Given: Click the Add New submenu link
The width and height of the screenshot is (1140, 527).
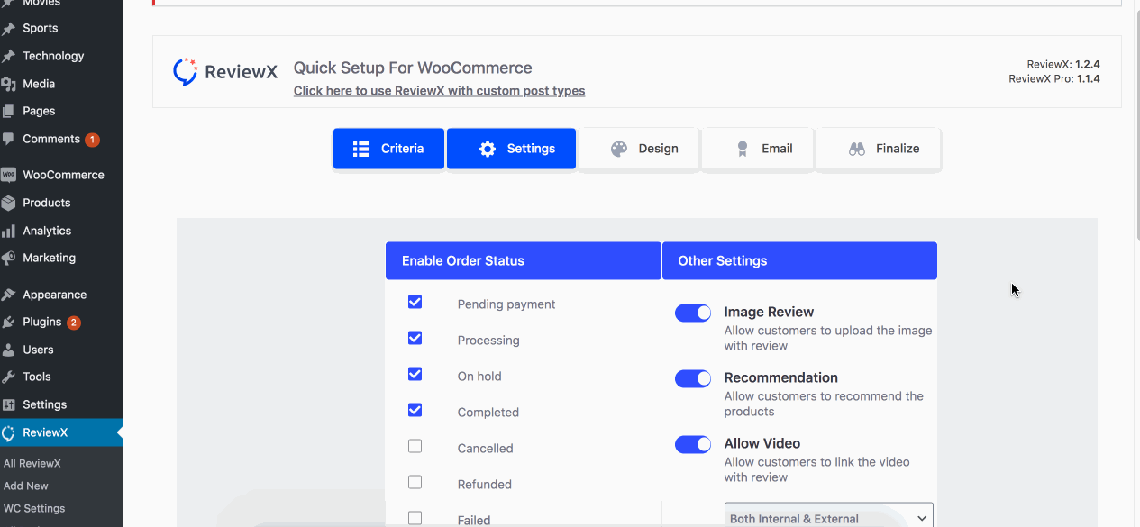Looking at the screenshot, I should click(26, 486).
